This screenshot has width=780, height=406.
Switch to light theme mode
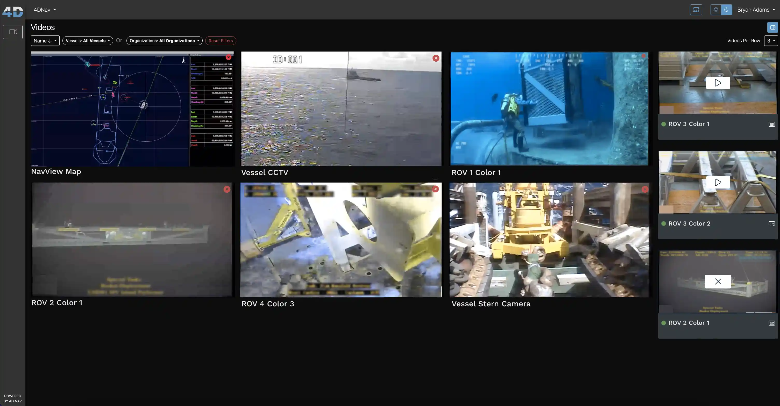click(716, 10)
